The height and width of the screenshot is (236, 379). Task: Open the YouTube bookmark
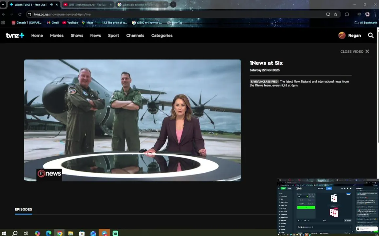coord(70,23)
